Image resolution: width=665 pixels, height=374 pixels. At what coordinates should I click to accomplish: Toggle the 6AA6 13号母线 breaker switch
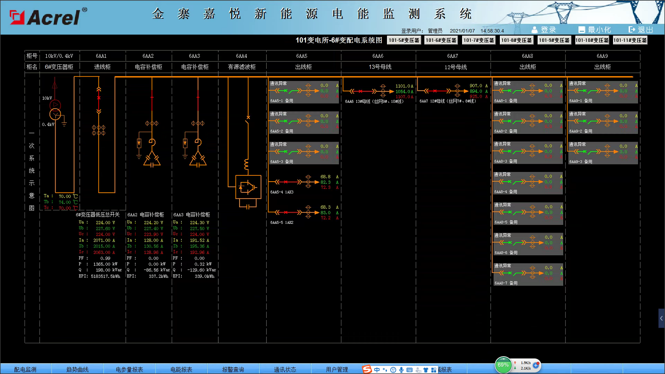click(x=360, y=91)
